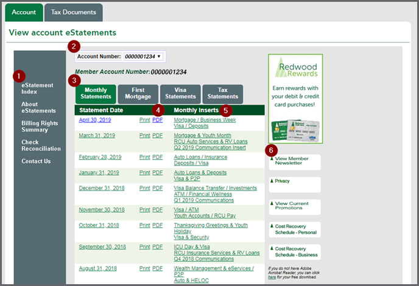Open the August 31, 2018 statement
The width and height of the screenshot is (419, 286).
coord(98,268)
